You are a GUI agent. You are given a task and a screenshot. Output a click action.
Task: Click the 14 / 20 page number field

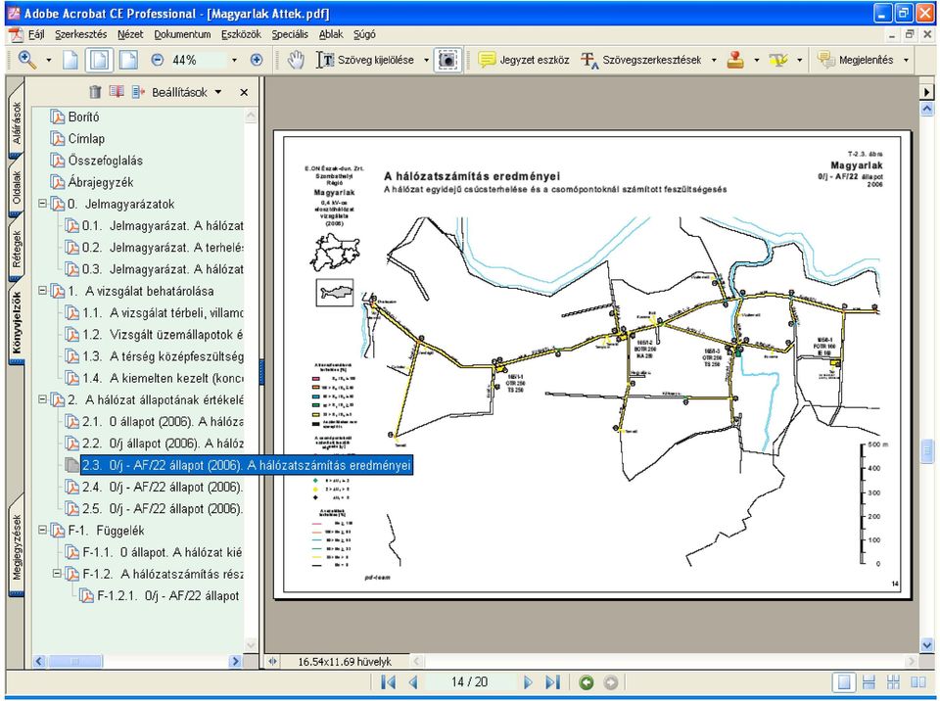click(470, 682)
